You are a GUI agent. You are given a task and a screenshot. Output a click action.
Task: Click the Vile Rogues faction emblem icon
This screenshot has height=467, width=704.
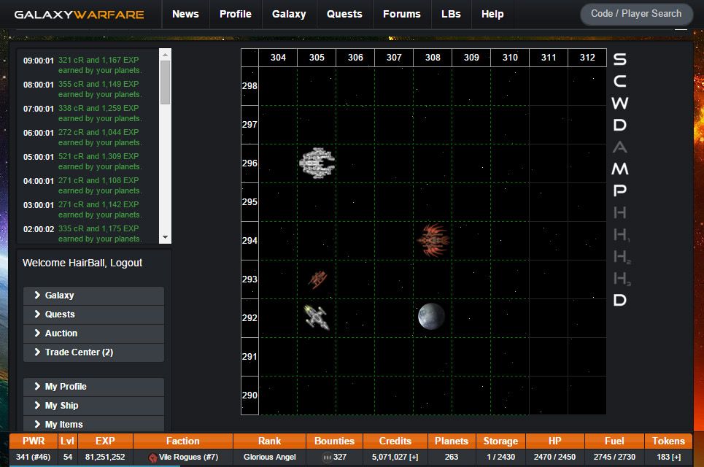point(153,458)
